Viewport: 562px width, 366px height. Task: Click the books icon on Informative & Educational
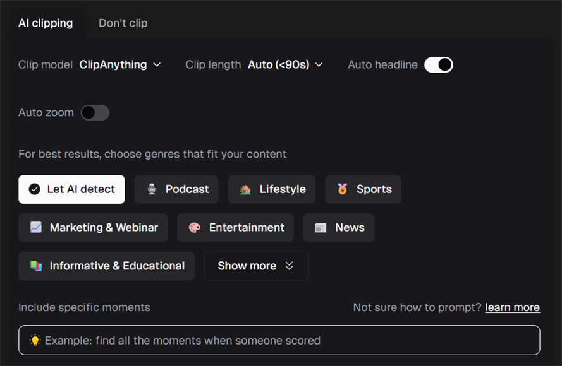pyautogui.click(x=36, y=266)
